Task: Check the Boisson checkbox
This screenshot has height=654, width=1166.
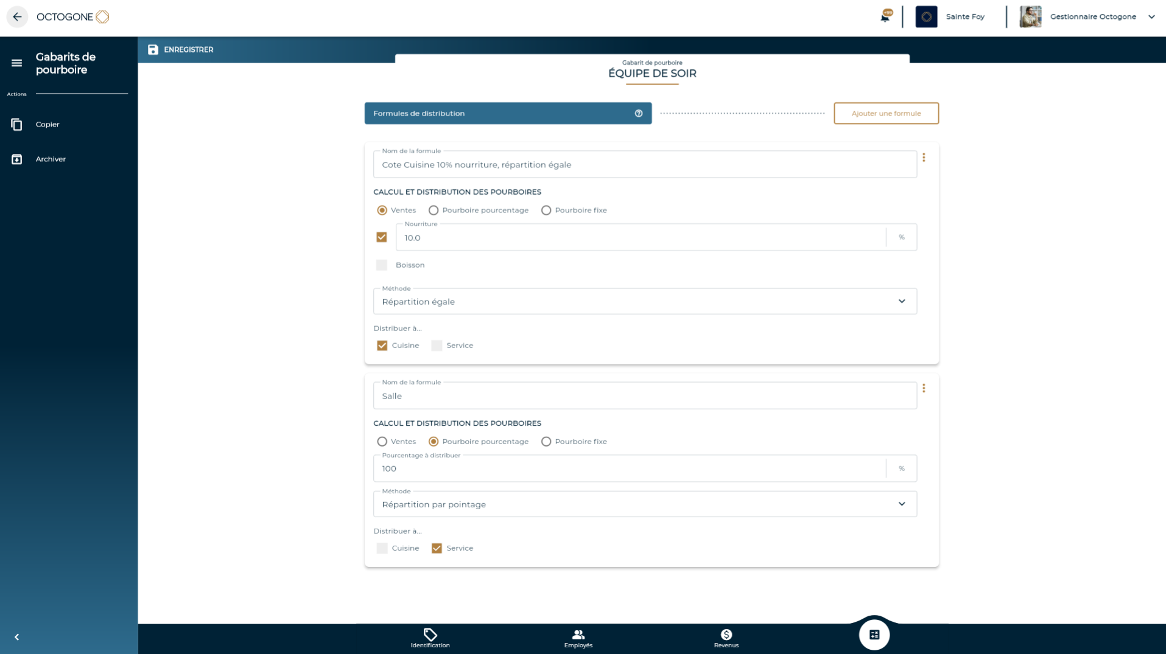Action: point(382,265)
